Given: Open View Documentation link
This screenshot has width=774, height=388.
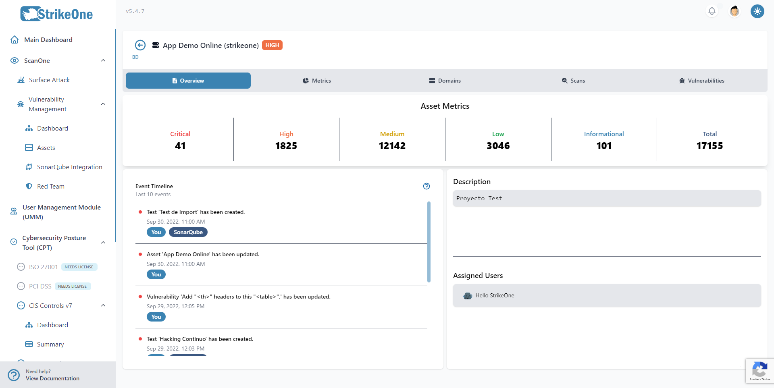Looking at the screenshot, I should pos(52,378).
